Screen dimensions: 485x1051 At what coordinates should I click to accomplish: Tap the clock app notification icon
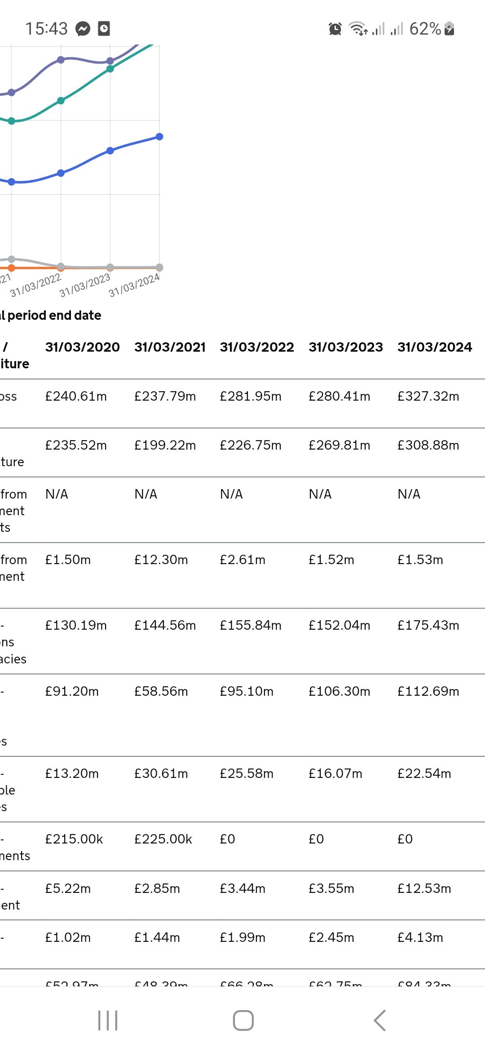tap(104, 29)
